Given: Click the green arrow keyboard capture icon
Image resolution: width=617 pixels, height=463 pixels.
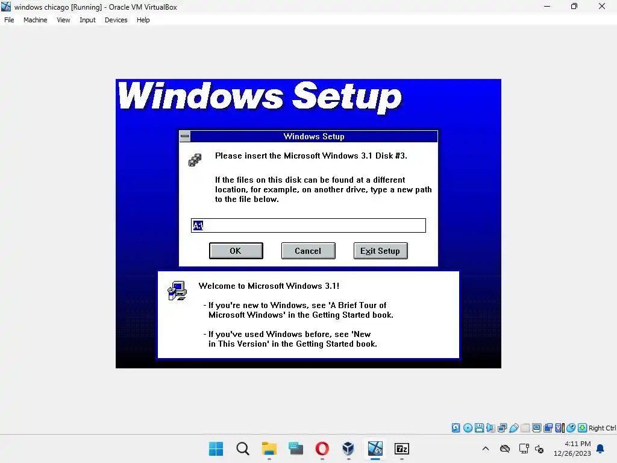Looking at the screenshot, I should (583, 427).
